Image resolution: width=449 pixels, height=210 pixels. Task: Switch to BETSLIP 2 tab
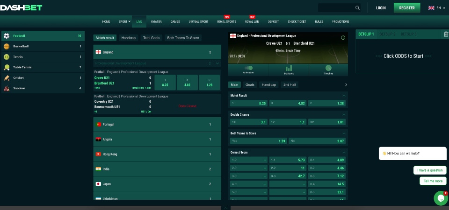point(387,34)
